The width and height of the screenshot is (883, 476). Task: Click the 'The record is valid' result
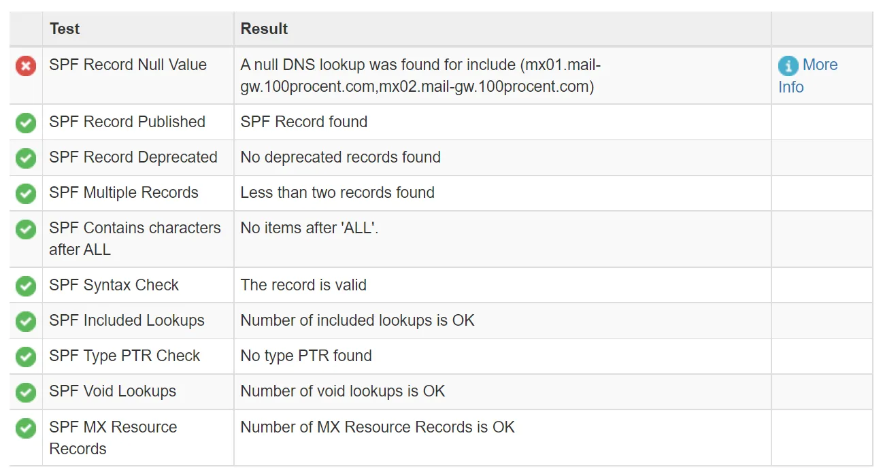click(303, 285)
